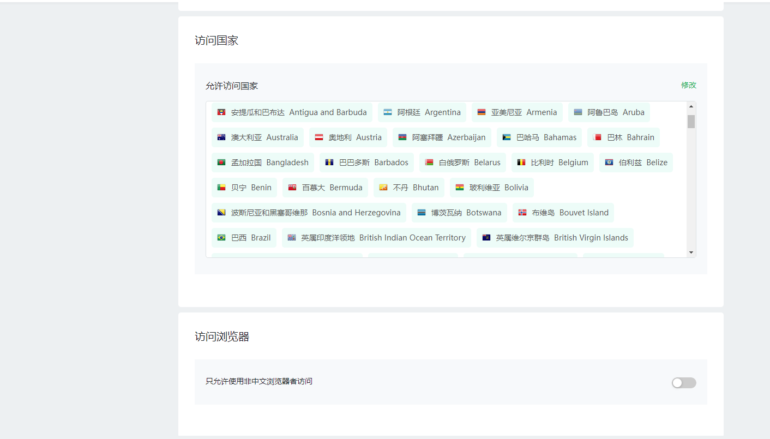
Task: Toggle non-Chinese browser only access switch
Action: click(x=683, y=383)
